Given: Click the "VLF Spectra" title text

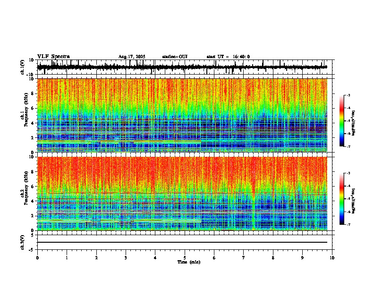Looking at the screenshot, I should 53,57.
